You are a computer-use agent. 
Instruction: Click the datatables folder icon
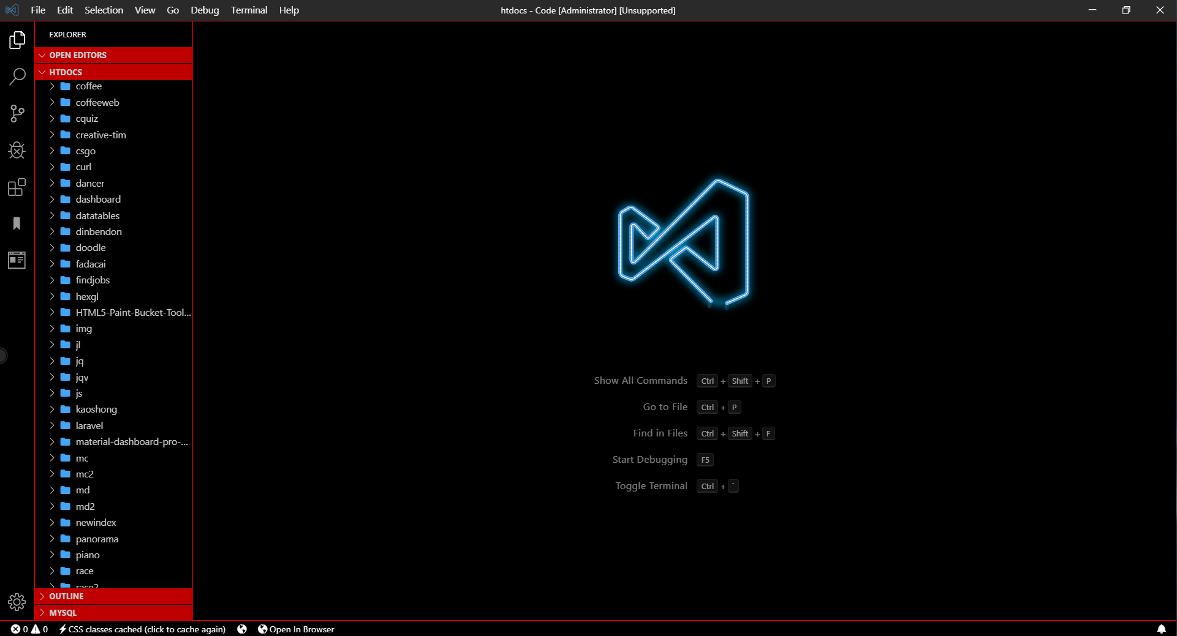(66, 215)
